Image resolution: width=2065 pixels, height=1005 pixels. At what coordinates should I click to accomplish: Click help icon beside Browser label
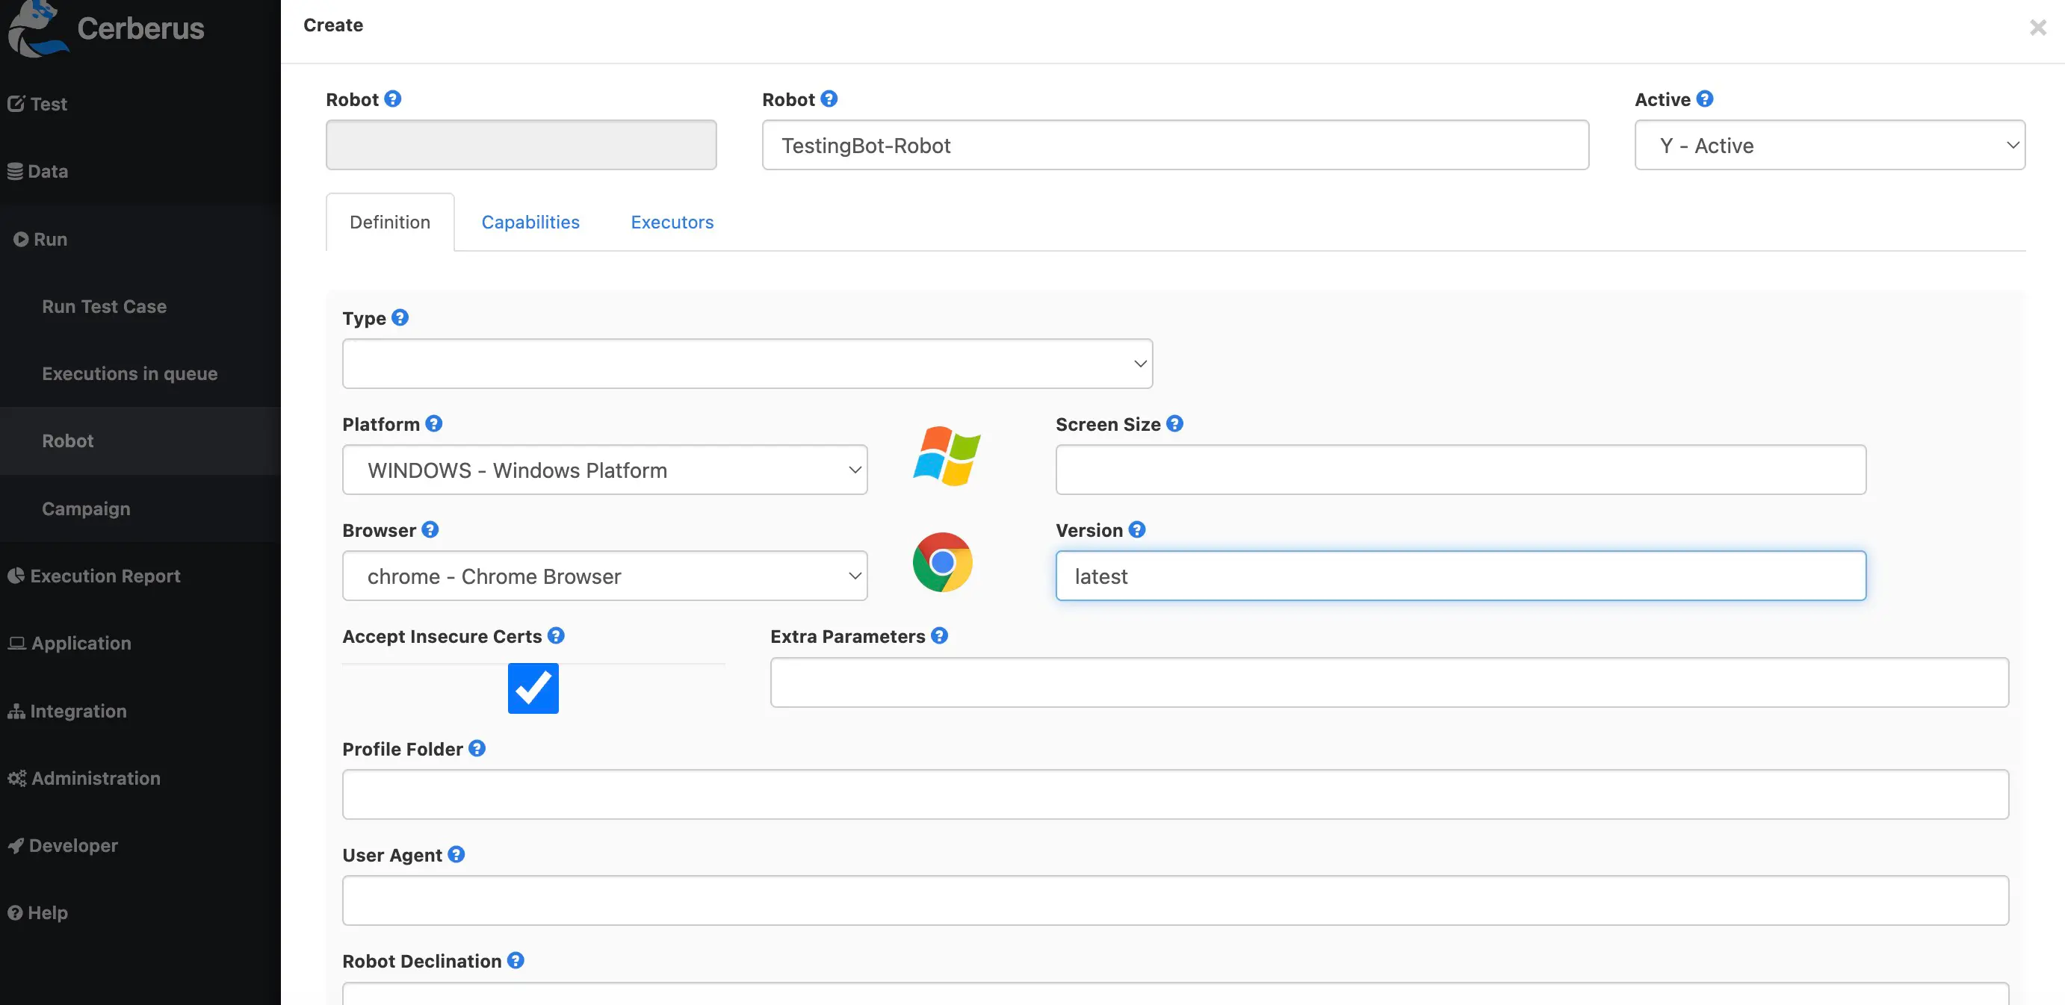pyautogui.click(x=430, y=529)
